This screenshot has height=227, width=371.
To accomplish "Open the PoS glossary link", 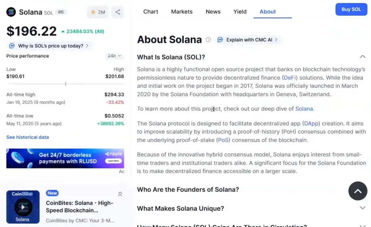I will tap(223, 140).
